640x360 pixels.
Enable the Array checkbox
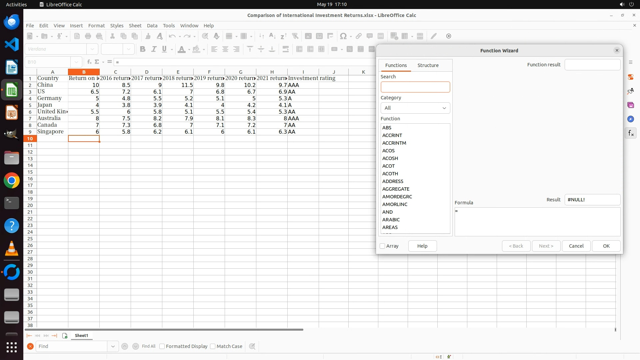[x=382, y=246]
